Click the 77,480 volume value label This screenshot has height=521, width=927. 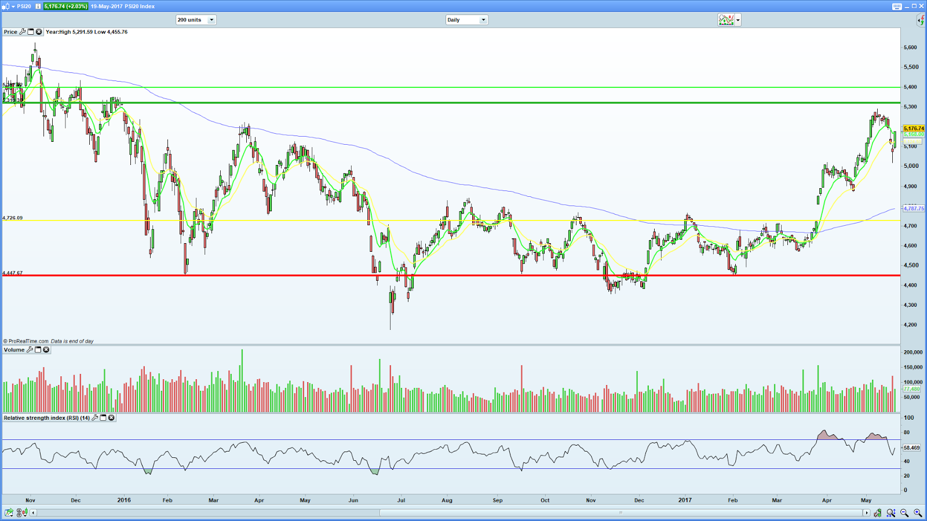(x=912, y=389)
